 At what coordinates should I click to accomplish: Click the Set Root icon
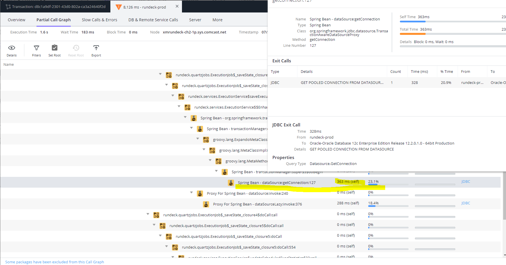(54, 50)
